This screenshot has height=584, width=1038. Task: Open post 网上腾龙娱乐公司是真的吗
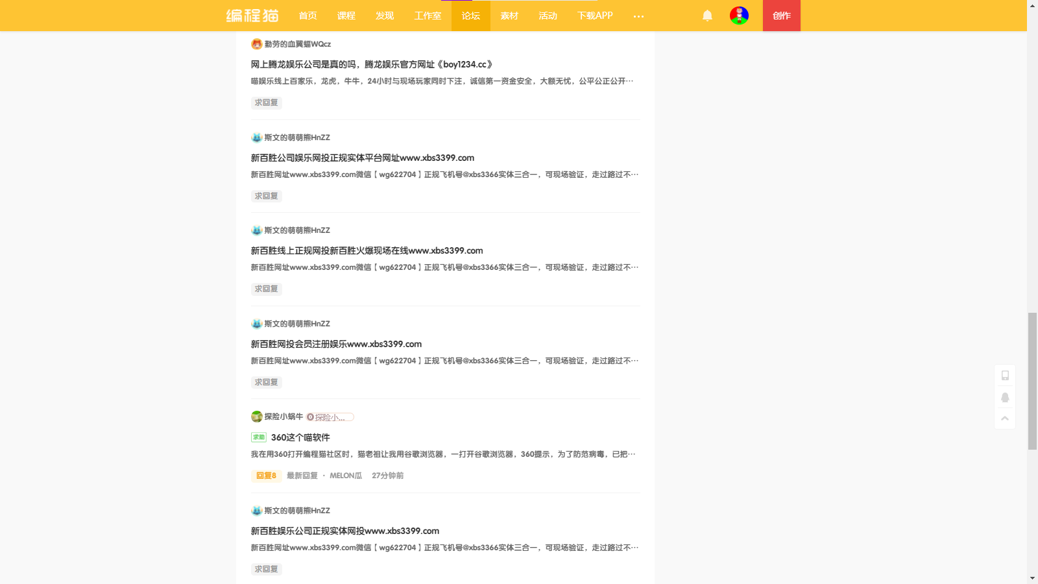pos(372,64)
